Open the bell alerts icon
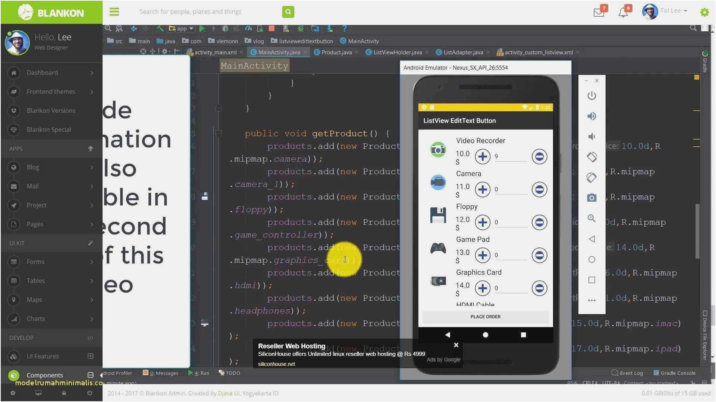This screenshot has height=402, width=716. (x=623, y=13)
